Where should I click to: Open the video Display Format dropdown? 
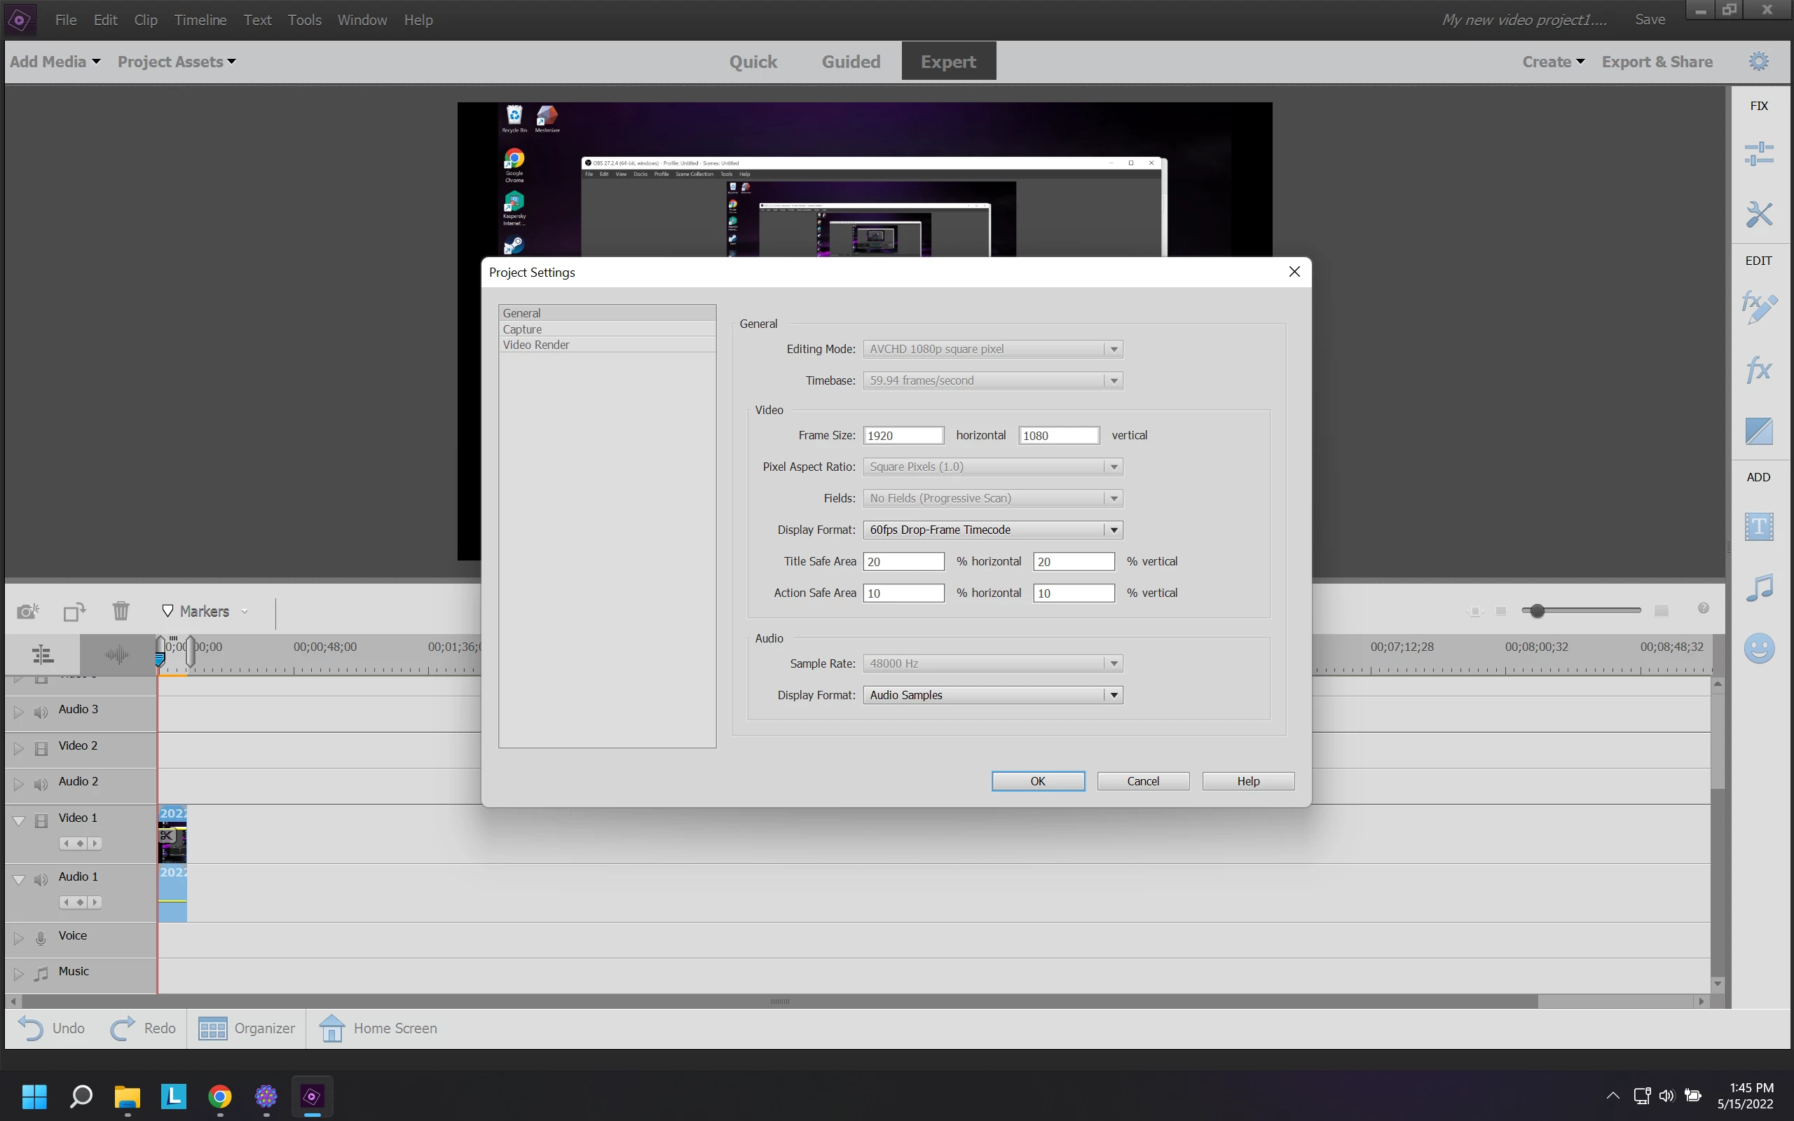tap(1113, 530)
